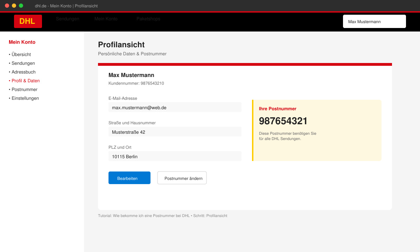Image resolution: width=420 pixels, height=252 pixels.
Task: Click the Straße und Hausnummer field
Action: pyautogui.click(x=175, y=132)
